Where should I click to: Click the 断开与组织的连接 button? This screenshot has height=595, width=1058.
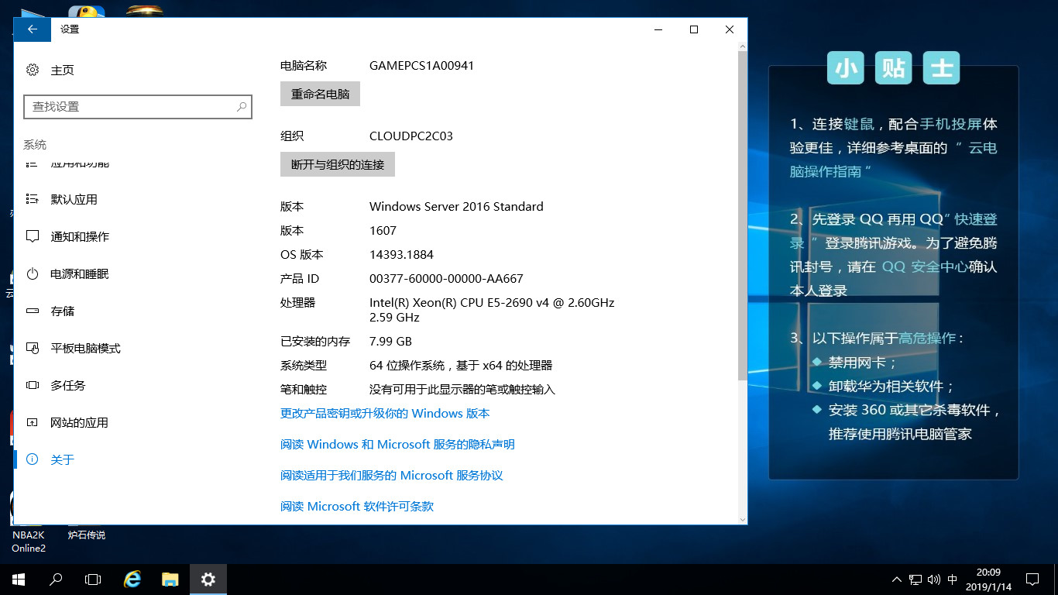pos(338,164)
